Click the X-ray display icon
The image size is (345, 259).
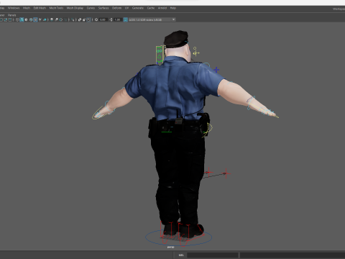80,19
